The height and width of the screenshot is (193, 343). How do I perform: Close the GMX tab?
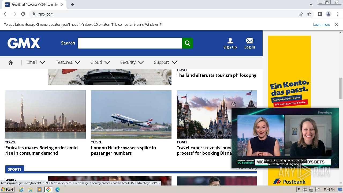[62, 5]
